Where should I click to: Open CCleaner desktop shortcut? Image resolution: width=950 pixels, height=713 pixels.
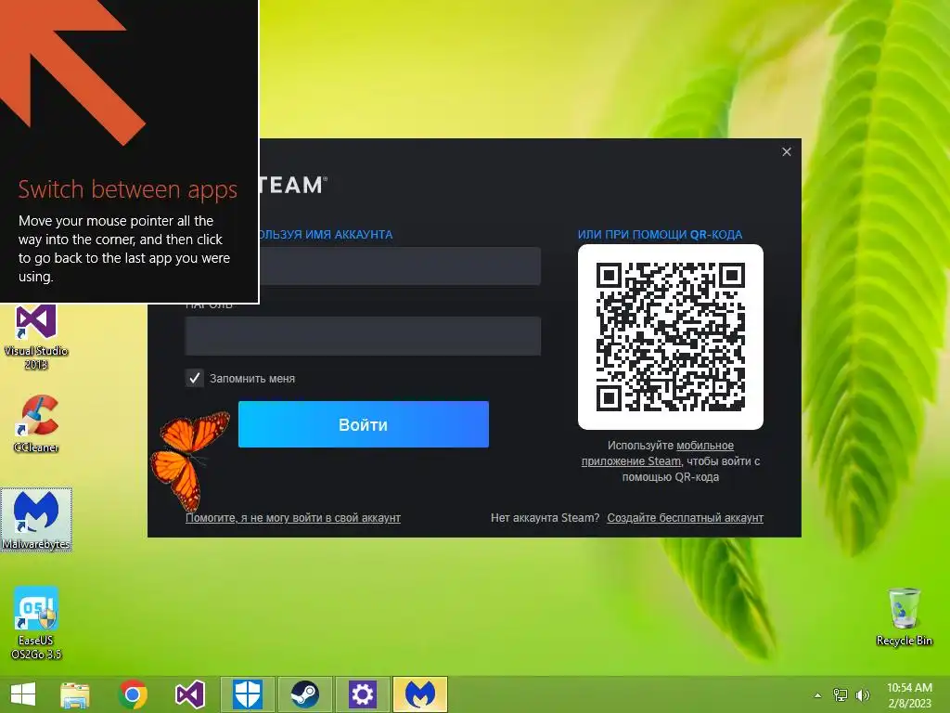(x=36, y=423)
